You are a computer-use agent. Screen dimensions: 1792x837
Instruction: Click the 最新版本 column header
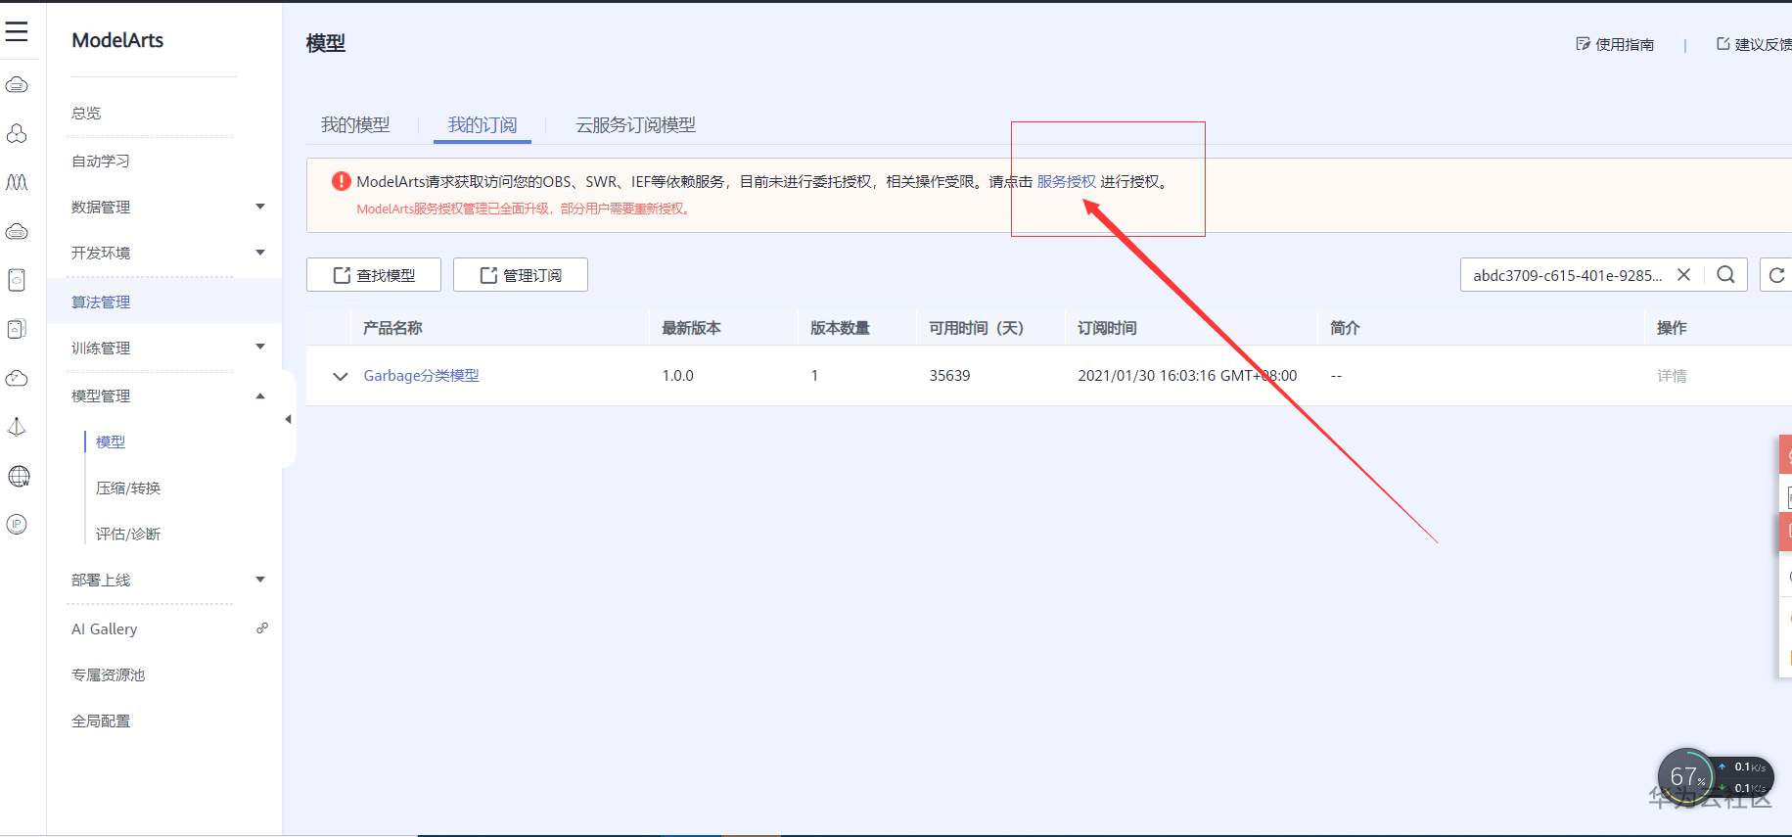point(691,328)
